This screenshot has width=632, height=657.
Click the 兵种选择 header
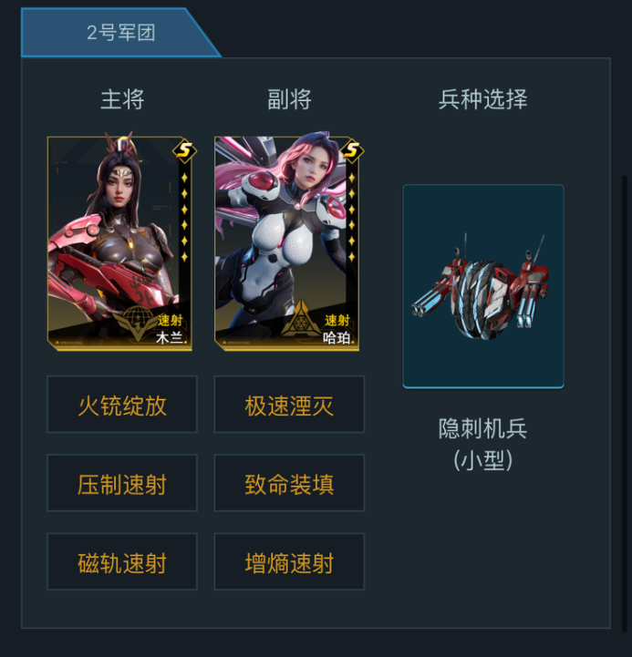[483, 99]
